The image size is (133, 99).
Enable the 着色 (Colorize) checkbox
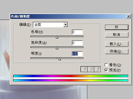106,65
